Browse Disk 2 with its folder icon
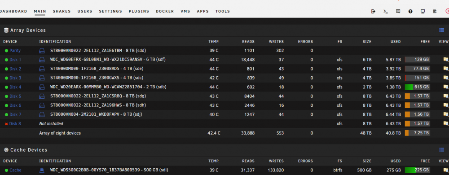The width and height of the screenshot is (449, 175). (445, 69)
